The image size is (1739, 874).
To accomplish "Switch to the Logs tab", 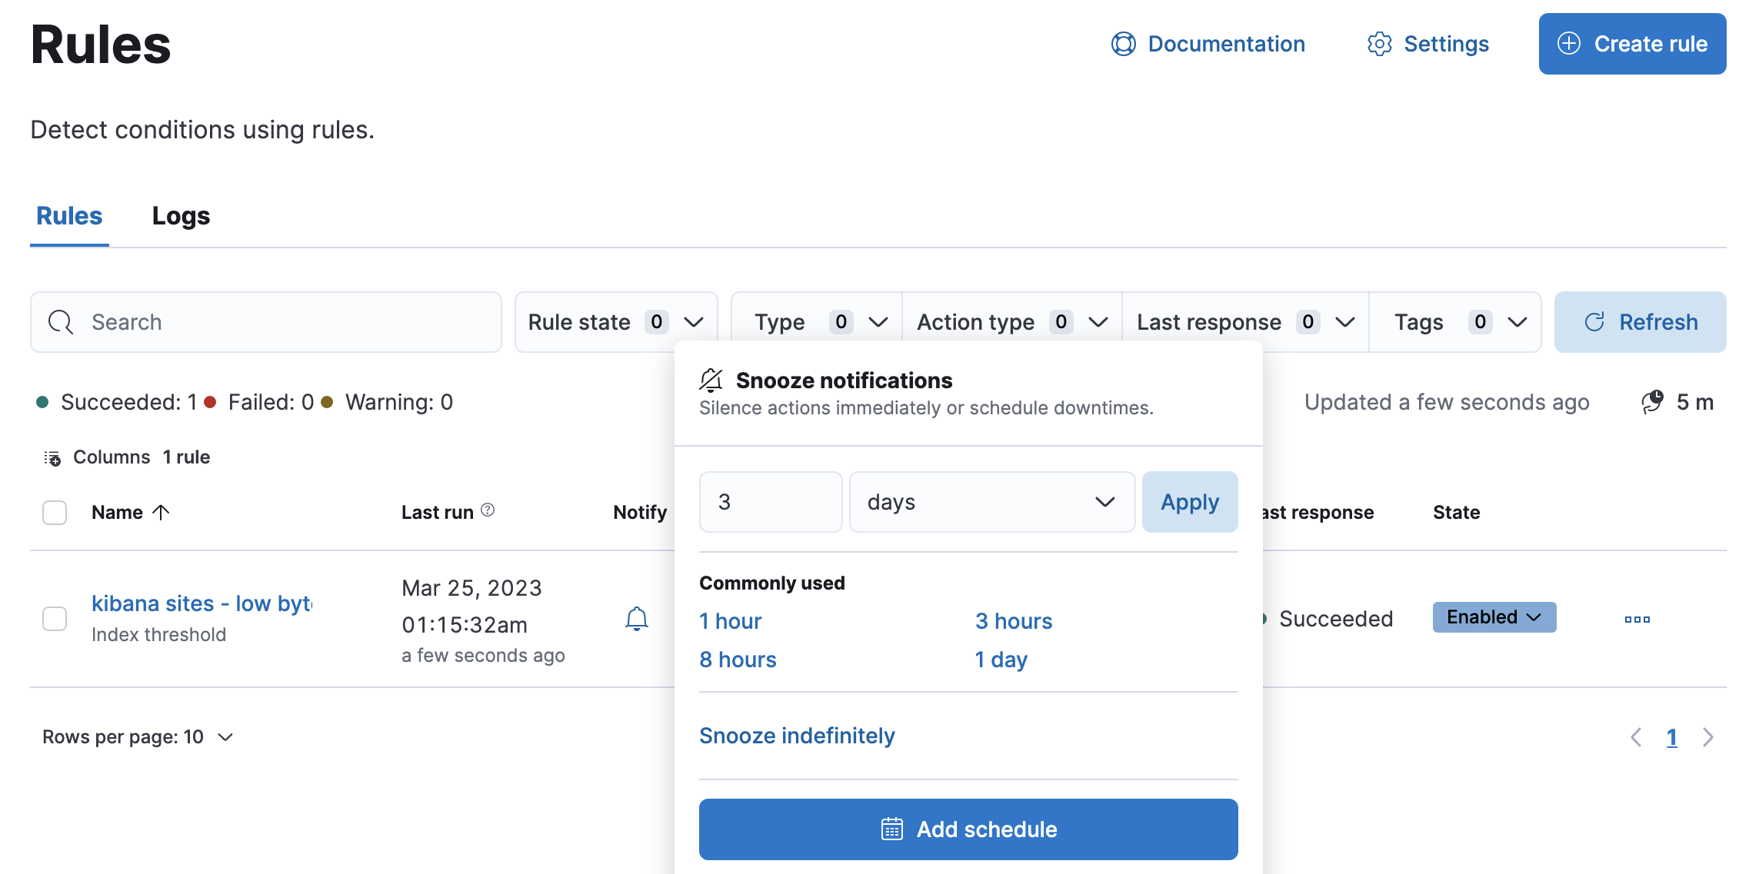I will 181,216.
